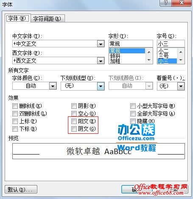Open the 着重号 dropdown arrow
This screenshot has height=199, width=193.
coord(181,86)
